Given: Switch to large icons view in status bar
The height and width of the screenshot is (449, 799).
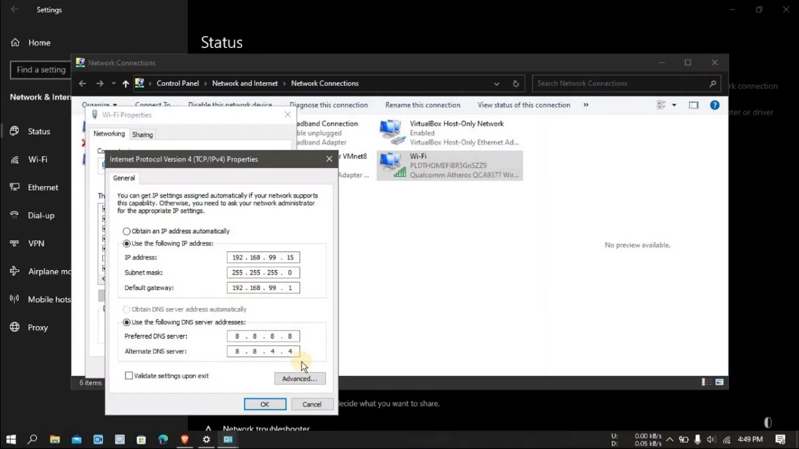Looking at the screenshot, I should [720, 382].
